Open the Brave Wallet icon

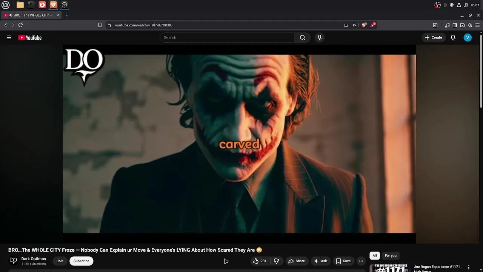(462, 25)
